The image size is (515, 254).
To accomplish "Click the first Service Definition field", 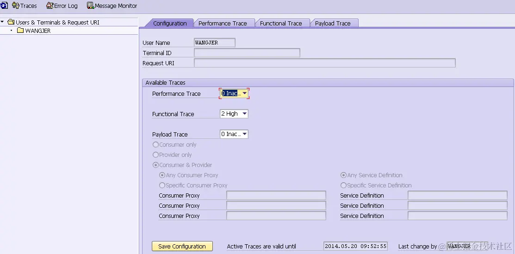I will tap(458, 195).
